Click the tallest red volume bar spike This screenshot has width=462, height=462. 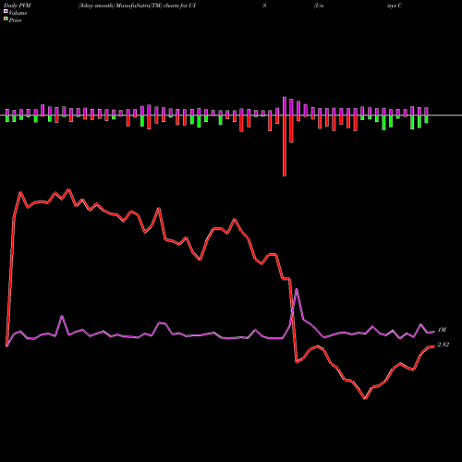pyautogui.click(x=285, y=145)
